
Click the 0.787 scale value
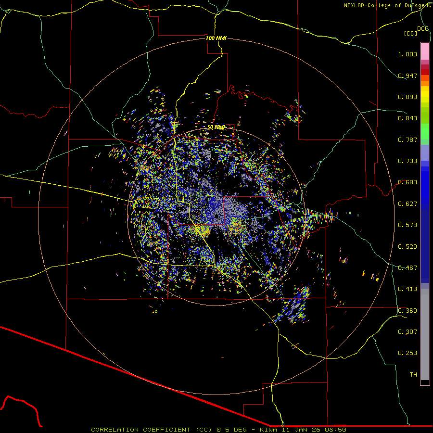408,140
